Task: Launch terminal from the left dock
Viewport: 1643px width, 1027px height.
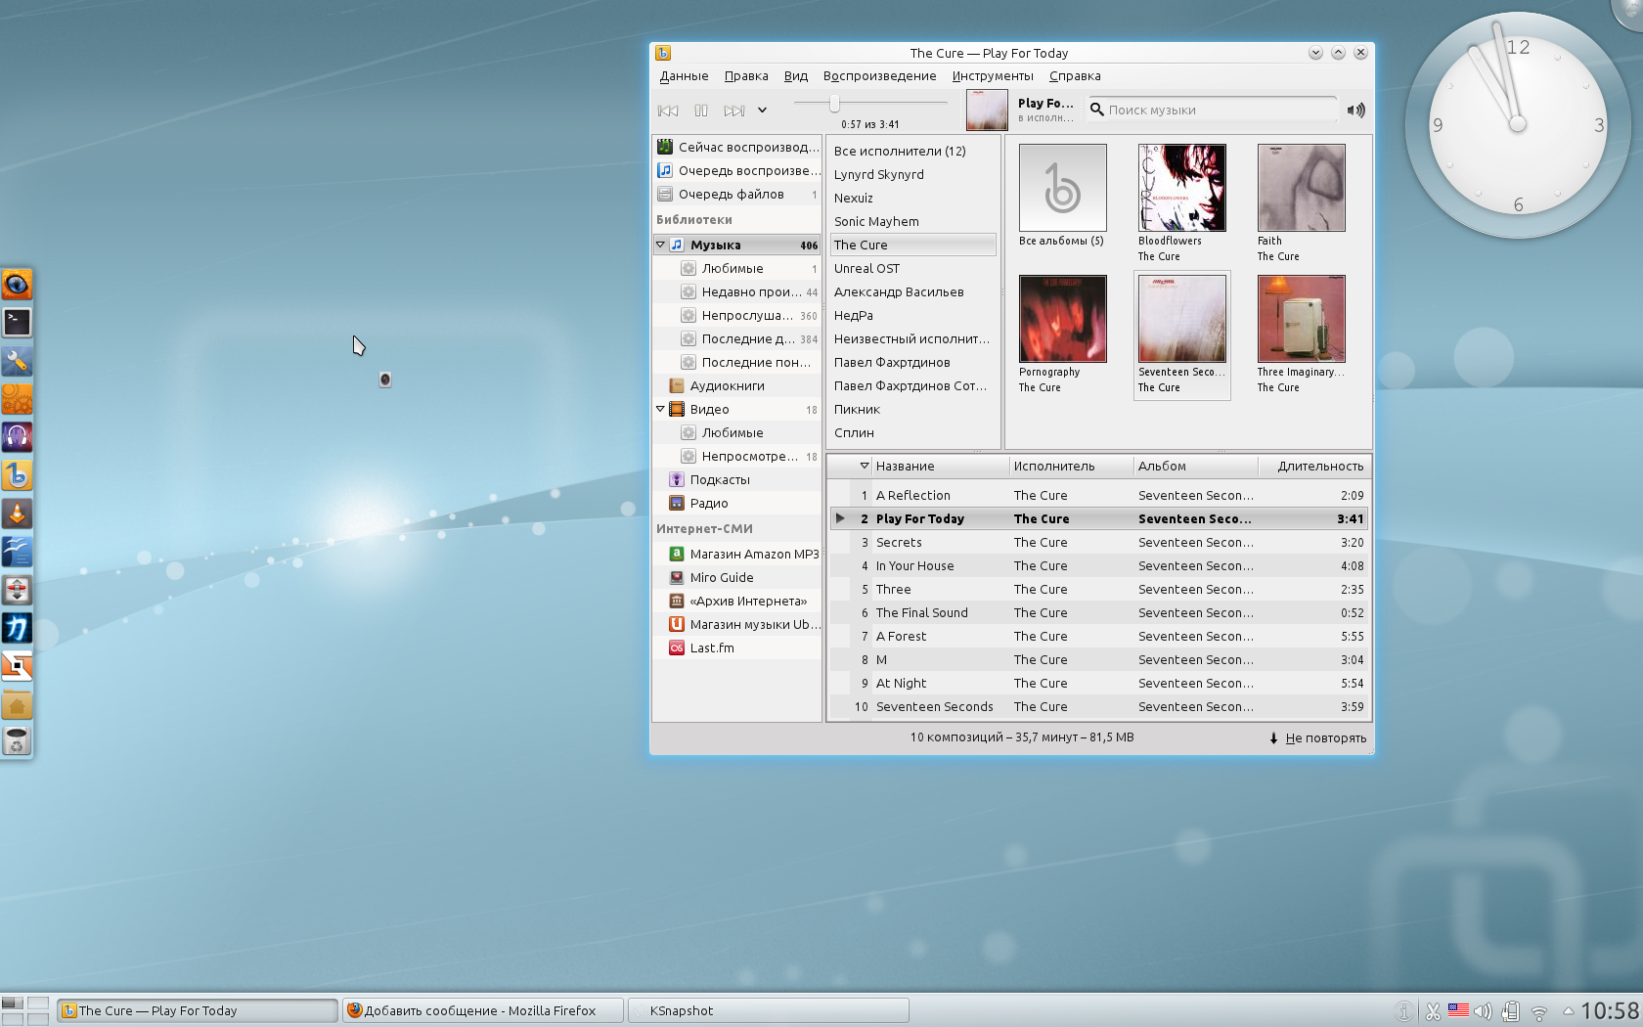Action: click(x=17, y=323)
